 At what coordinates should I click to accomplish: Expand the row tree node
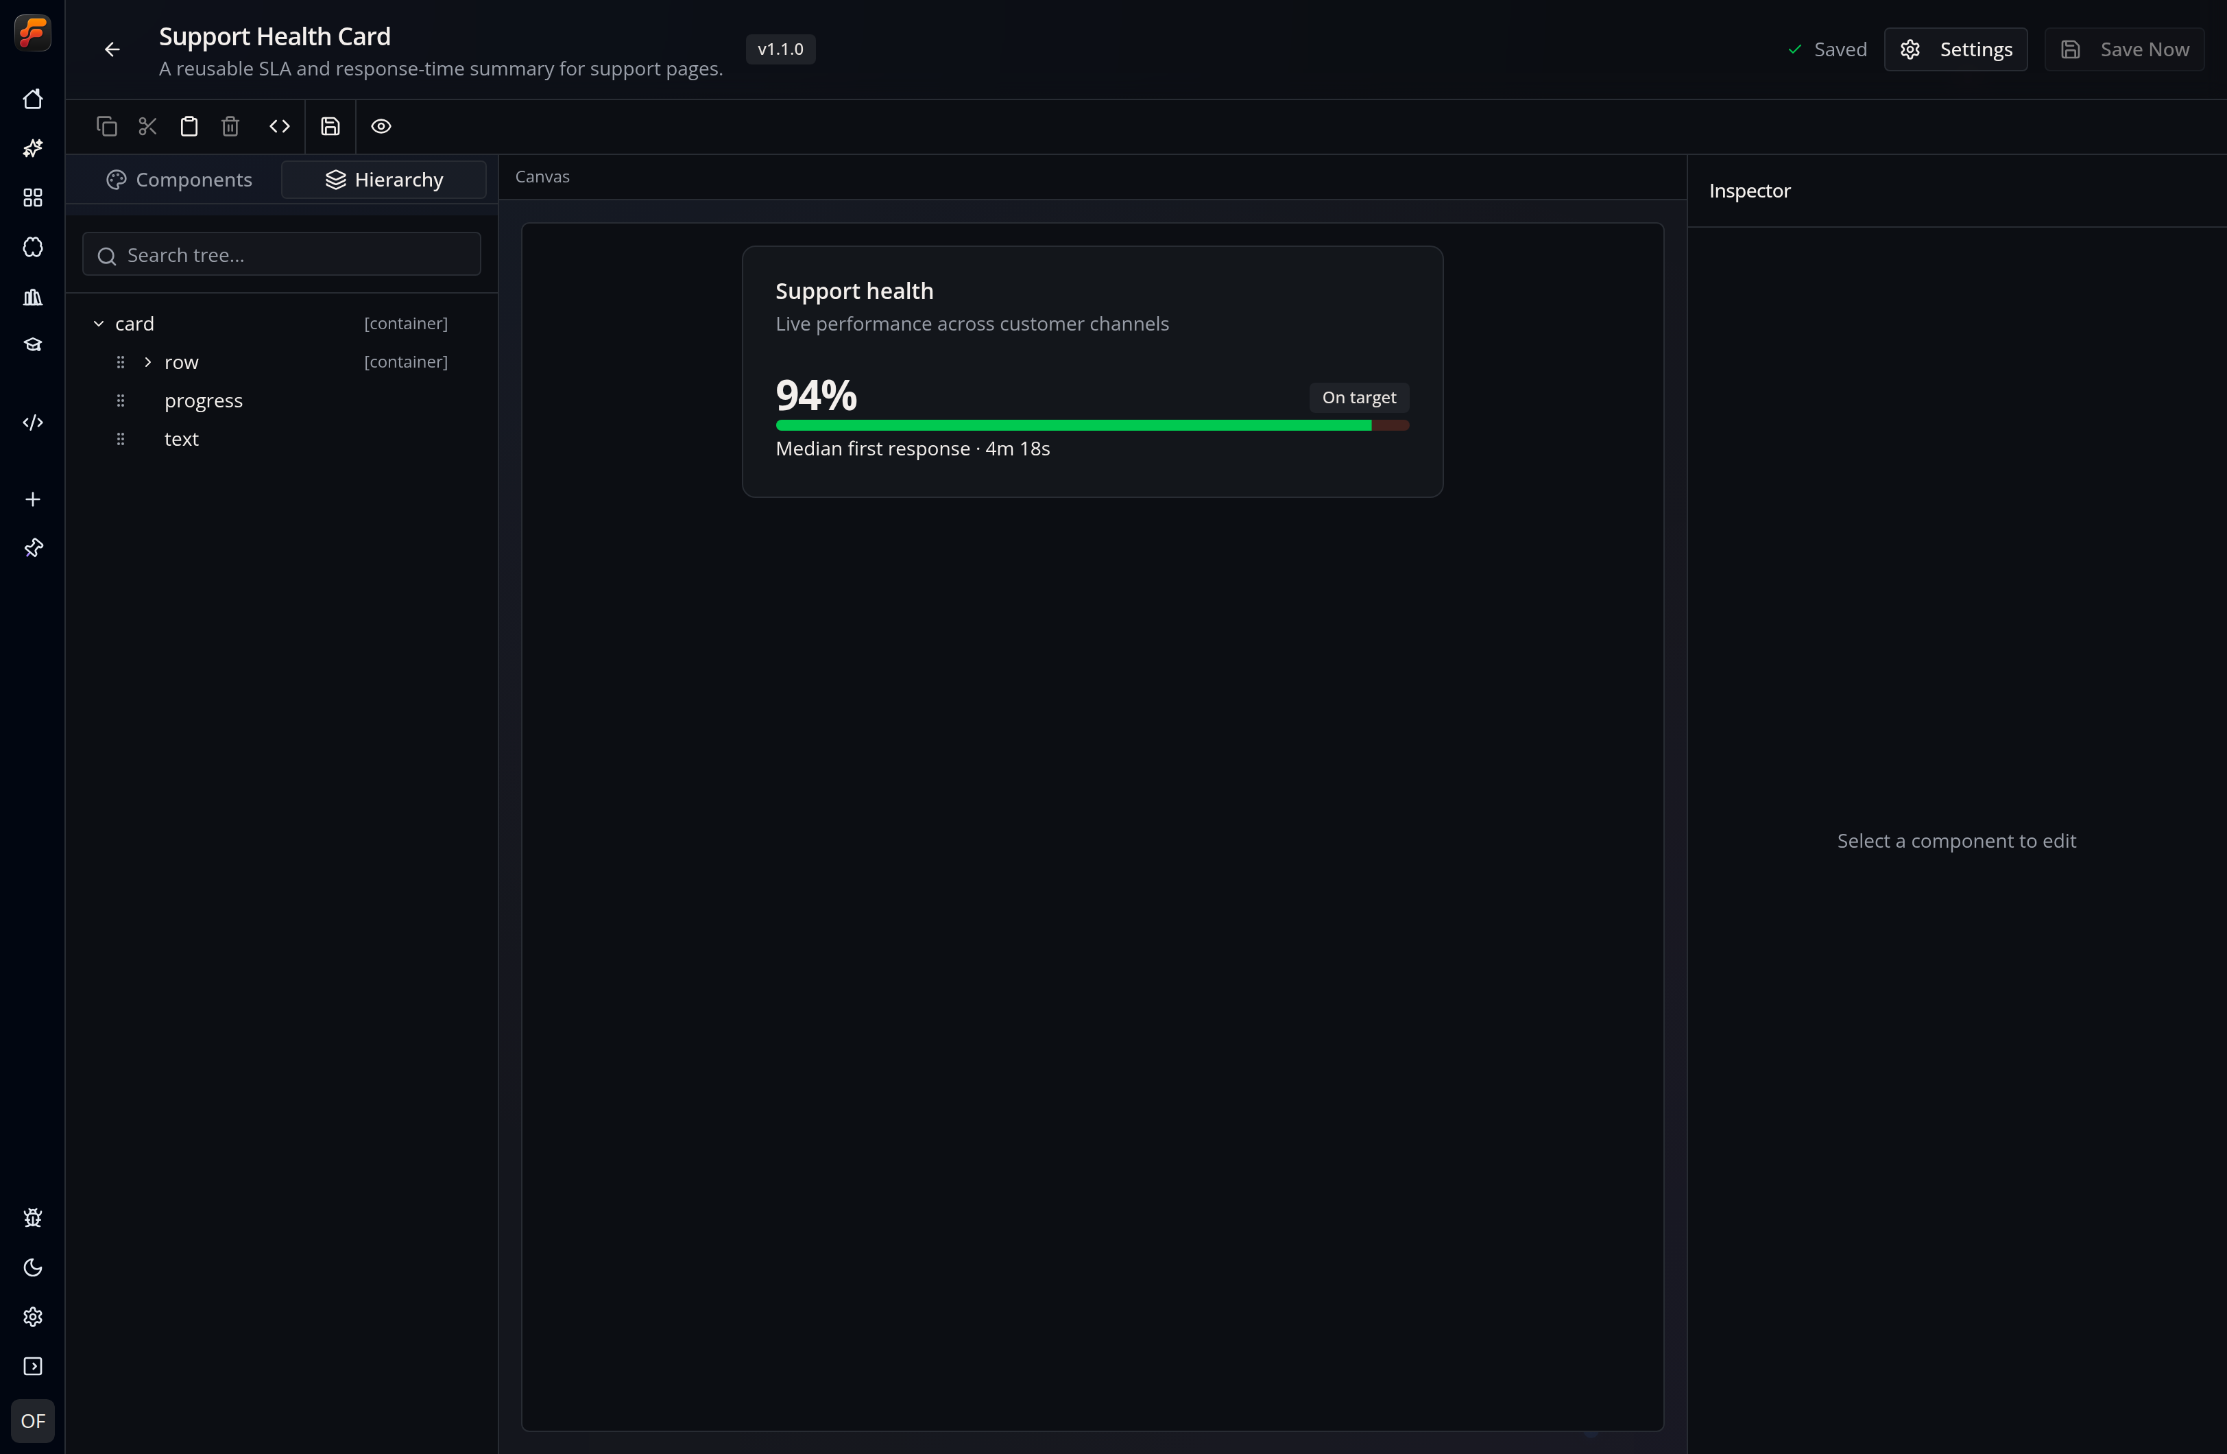coord(148,362)
